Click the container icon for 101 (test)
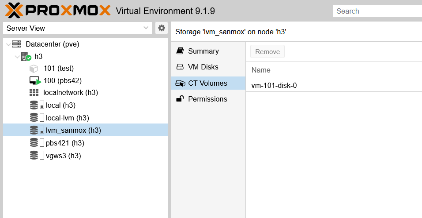The height and width of the screenshot is (218, 422). [34, 69]
